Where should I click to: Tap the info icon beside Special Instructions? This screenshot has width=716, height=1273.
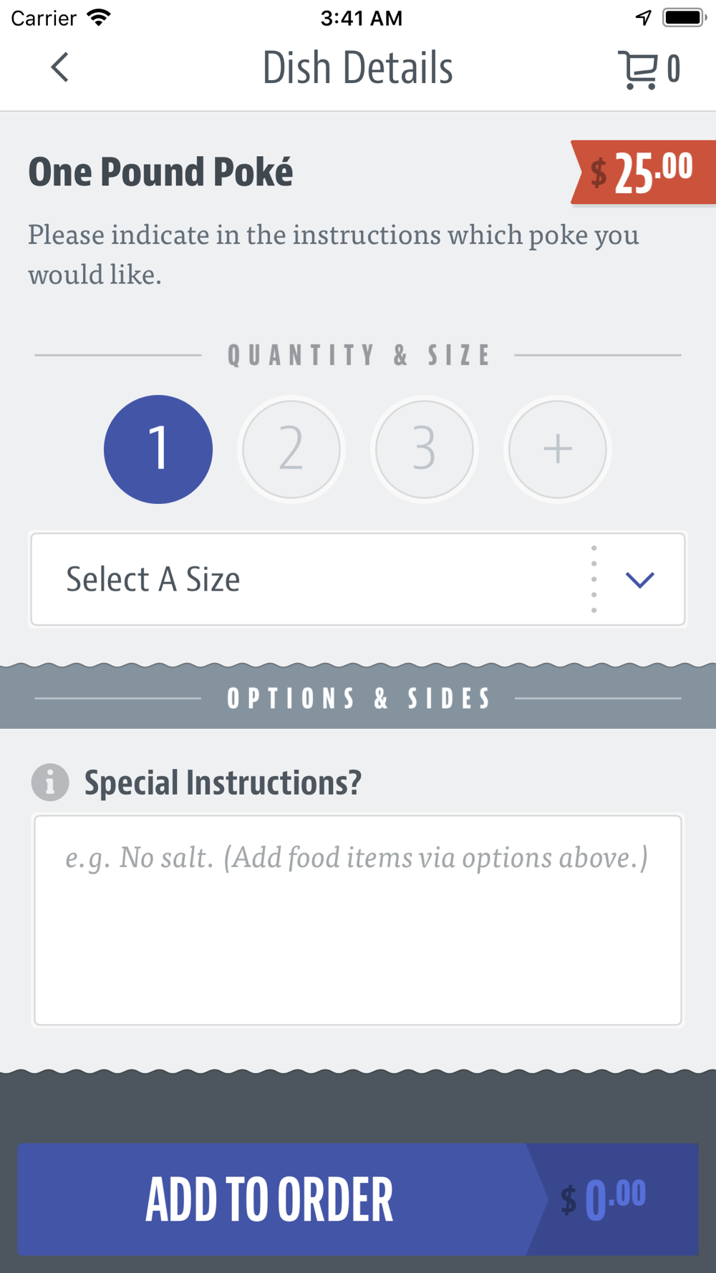(50, 782)
